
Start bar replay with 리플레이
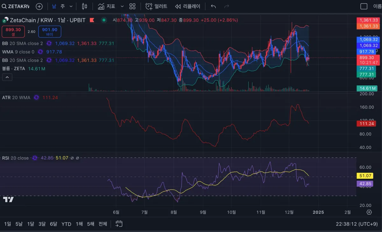tap(188, 6)
